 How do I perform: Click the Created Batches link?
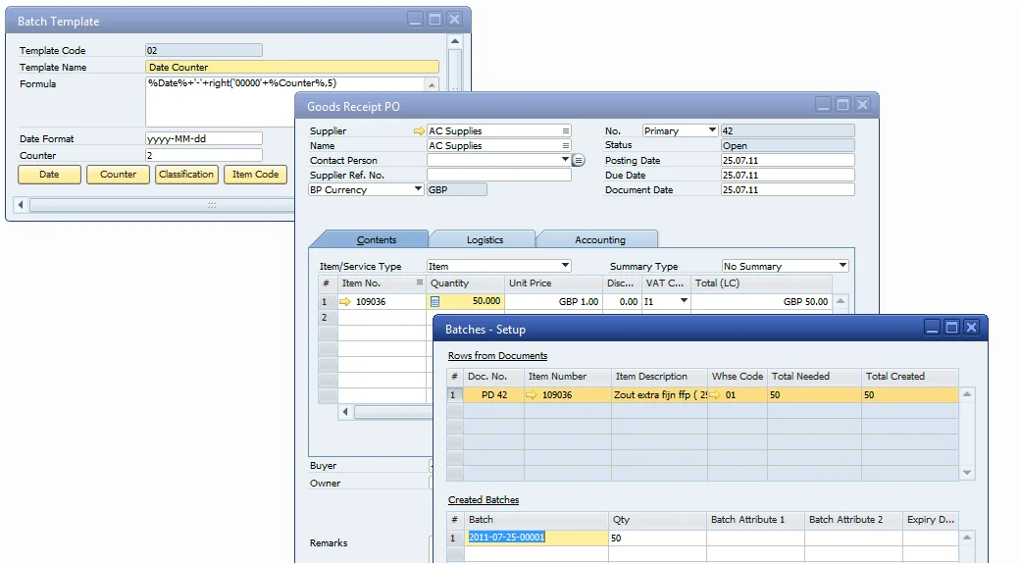pos(484,500)
